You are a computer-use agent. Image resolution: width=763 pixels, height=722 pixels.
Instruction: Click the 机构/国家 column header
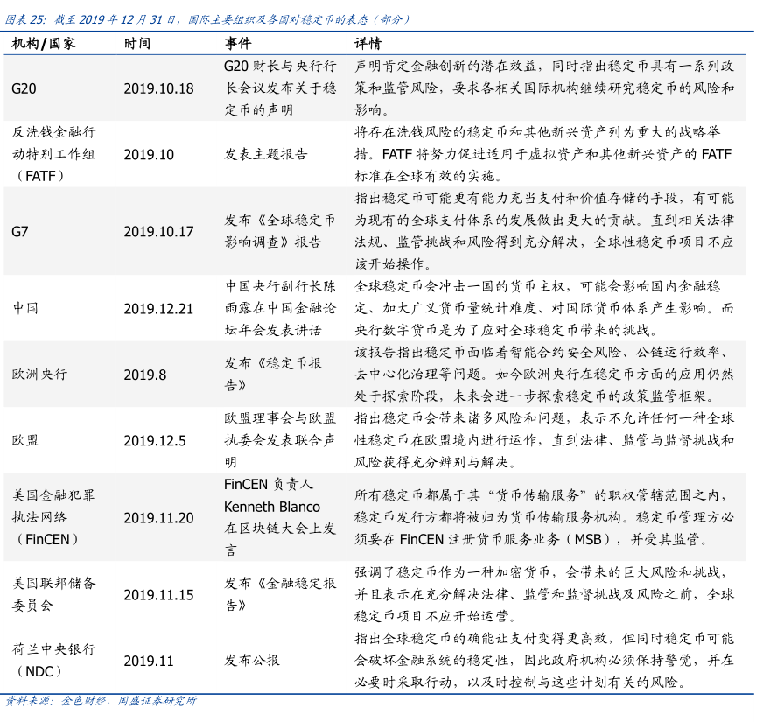[44, 43]
